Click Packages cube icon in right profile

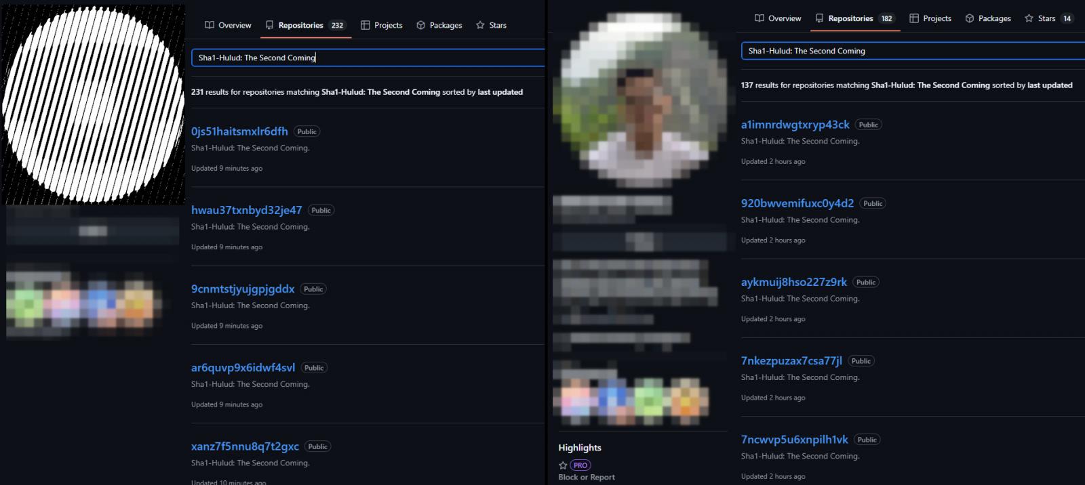[970, 18]
